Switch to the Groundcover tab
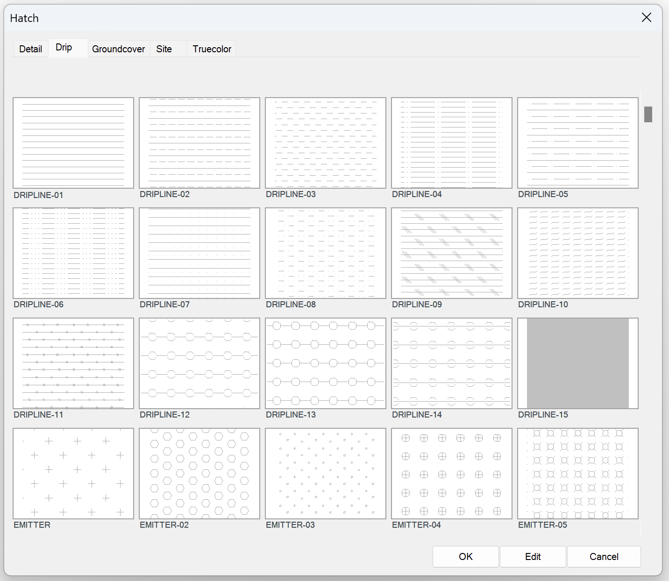This screenshot has width=669, height=581. pos(118,49)
